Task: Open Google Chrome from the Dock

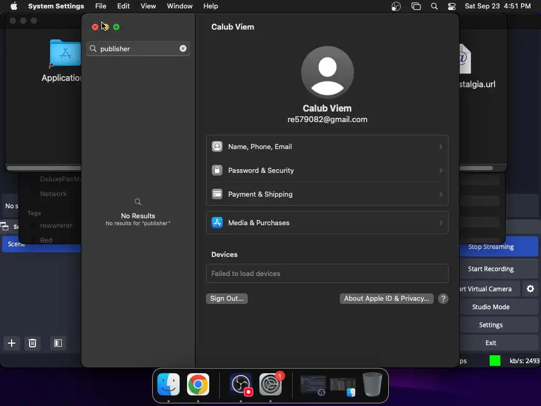Action: (x=198, y=384)
